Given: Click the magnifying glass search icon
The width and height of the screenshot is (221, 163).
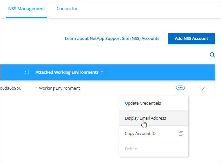Looking at the screenshot, I should click(x=212, y=55).
